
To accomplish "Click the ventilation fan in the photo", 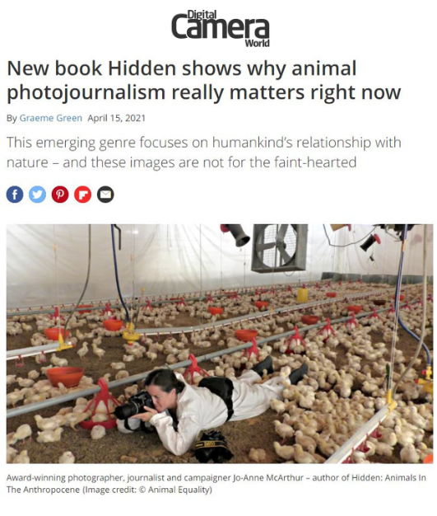I will pyautogui.click(x=279, y=247).
